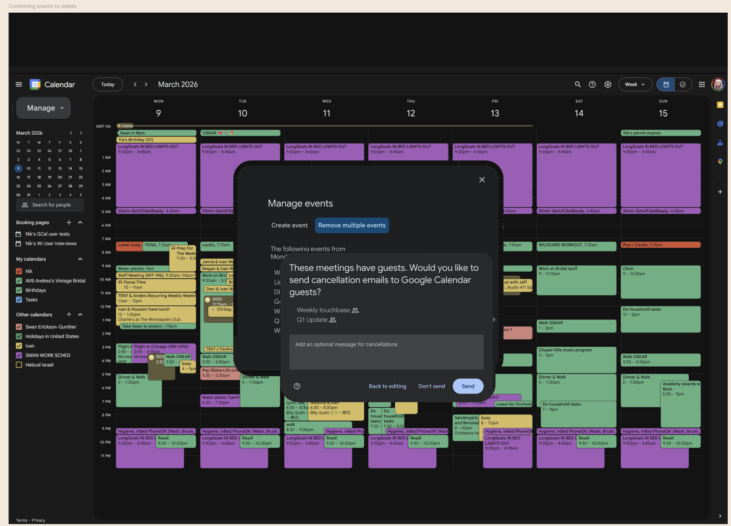Open the Settings gear menu
This screenshot has width=731, height=526.
(x=608, y=84)
